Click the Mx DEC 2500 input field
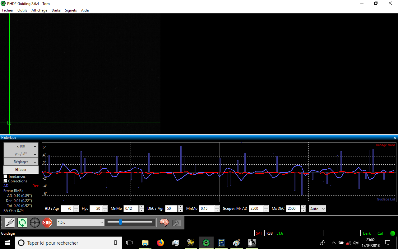Screen dimensions: 398x249 pyautogui.click(x=294, y=209)
